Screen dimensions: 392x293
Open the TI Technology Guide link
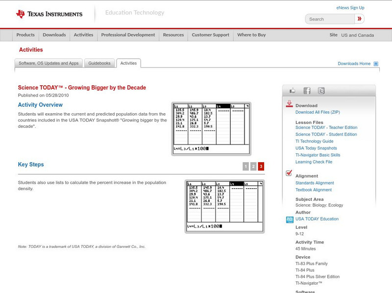pos(314,141)
